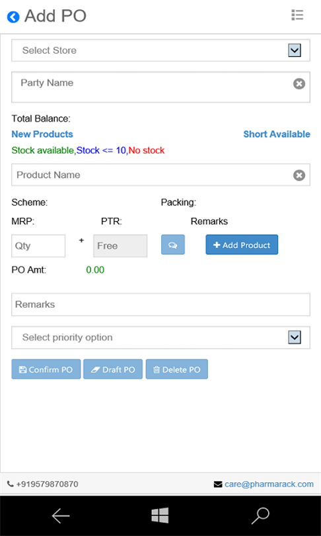The image size is (321, 536).
Task: Focus the lower Remarks text field
Action: [160, 304]
